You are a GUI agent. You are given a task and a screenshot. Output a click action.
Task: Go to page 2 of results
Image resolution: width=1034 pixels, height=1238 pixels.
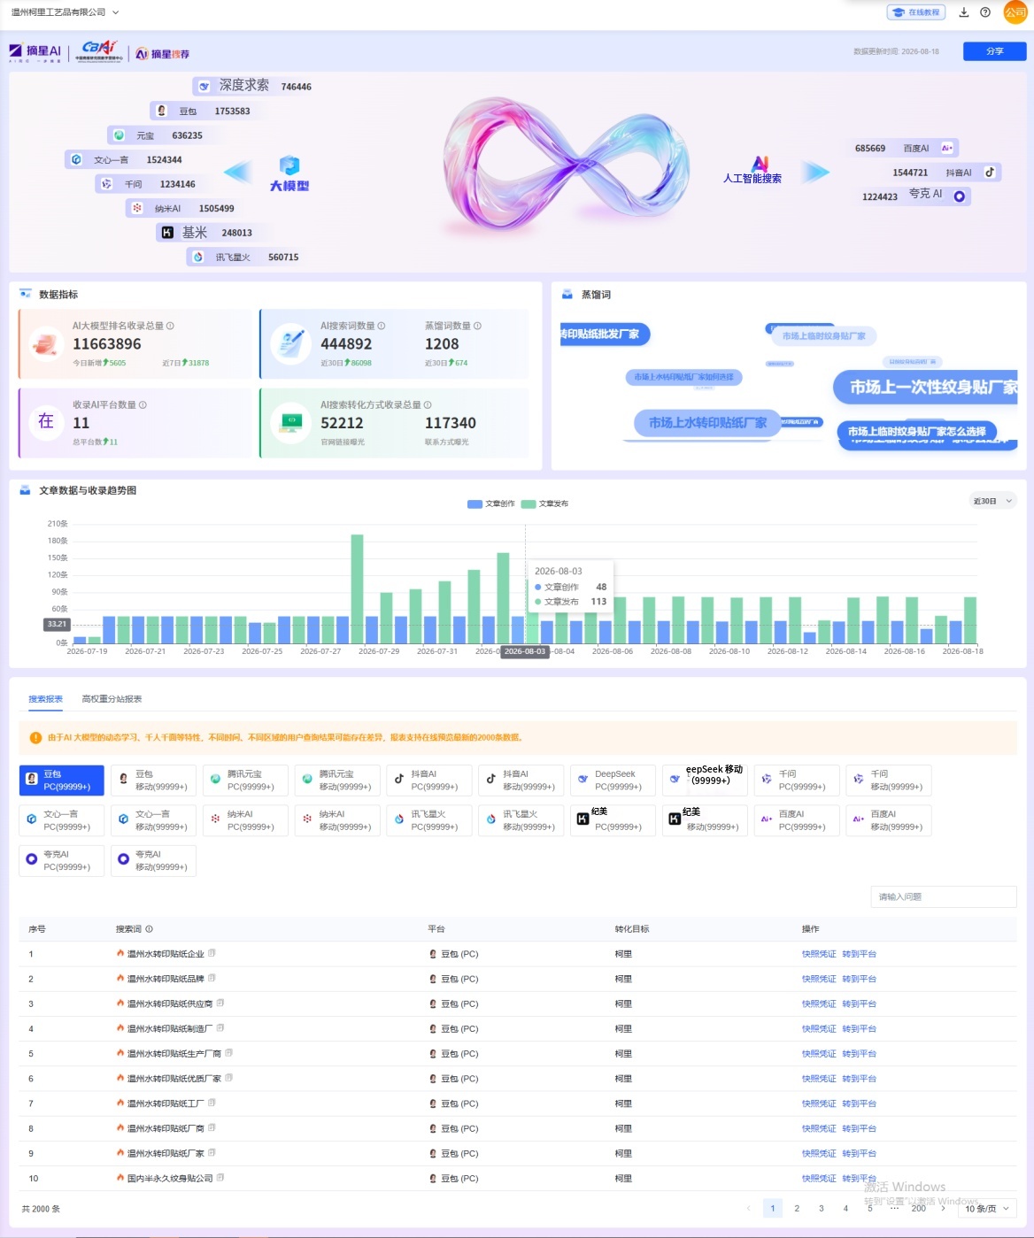click(x=797, y=1208)
